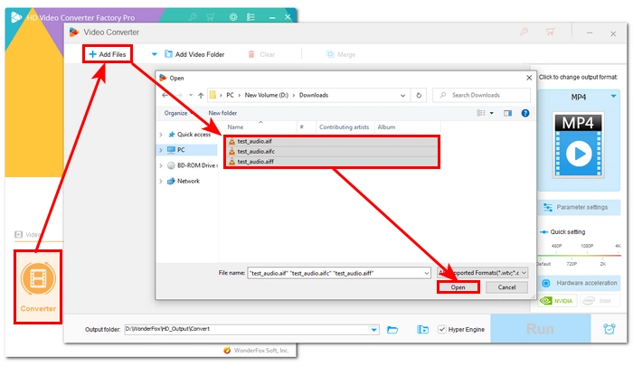Image resolution: width=633 pixels, height=366 pixels.
Task: Expand the MP4 format dropdown arrow
Action: [x=613, y=96]
